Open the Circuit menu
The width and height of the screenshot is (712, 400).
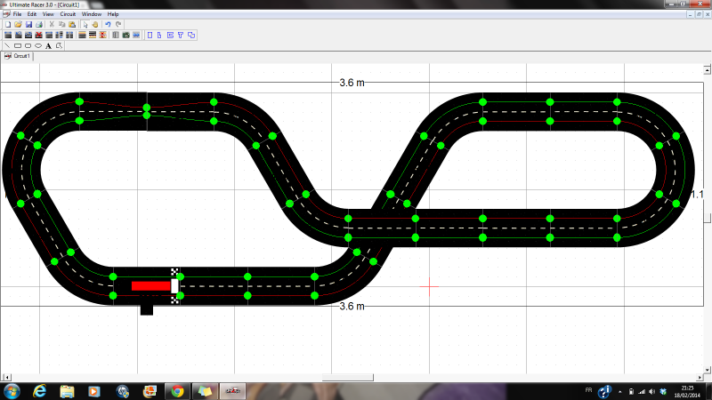pos(68,14)
